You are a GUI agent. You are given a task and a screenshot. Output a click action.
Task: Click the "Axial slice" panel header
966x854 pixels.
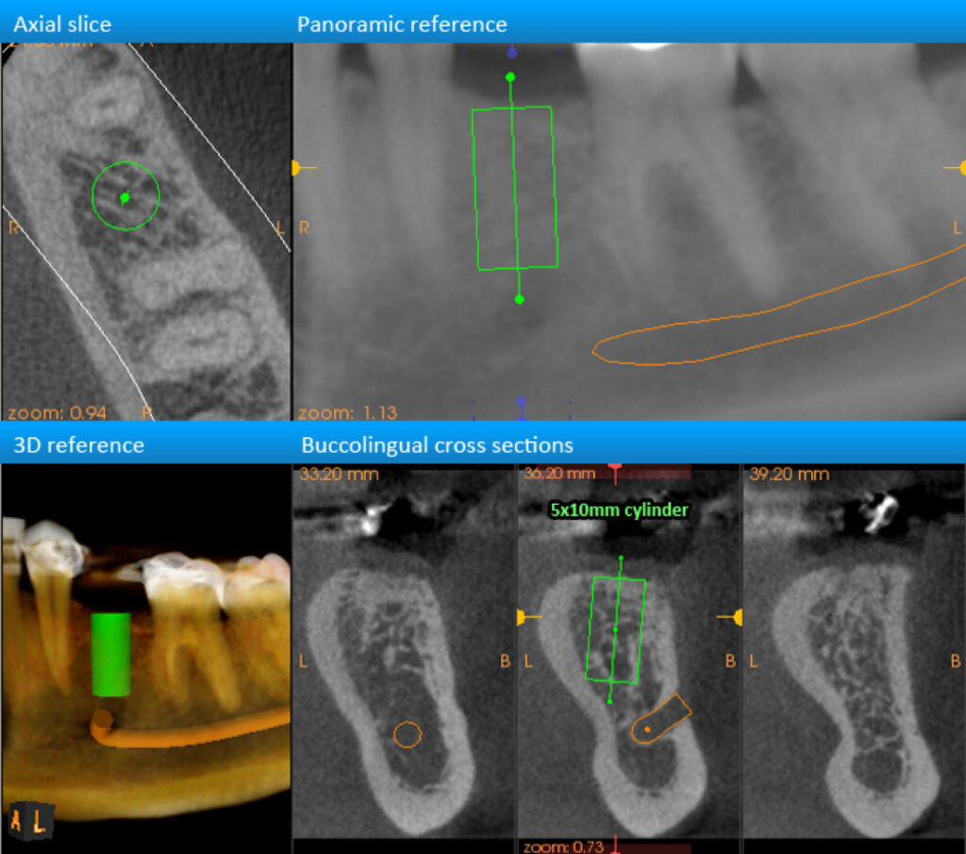tap(62, 24)
